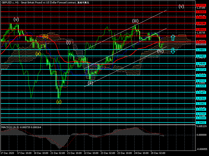Click the MACD scale value 0.005139
The height and width of the screenshot is (156, 209).
point(201,126)
